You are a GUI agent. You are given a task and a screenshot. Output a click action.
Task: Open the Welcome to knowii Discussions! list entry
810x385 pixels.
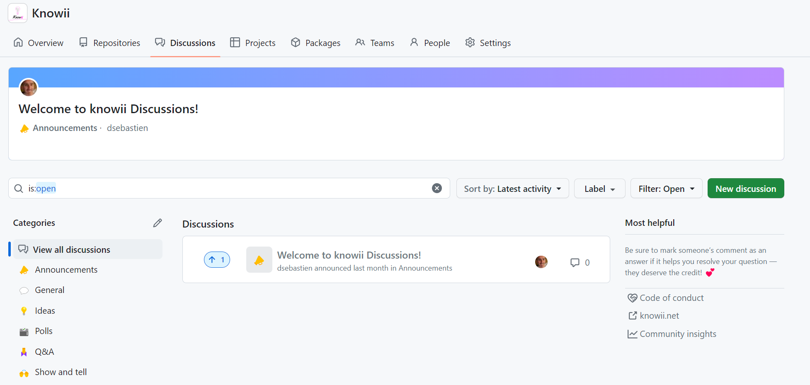pos(349,255)
